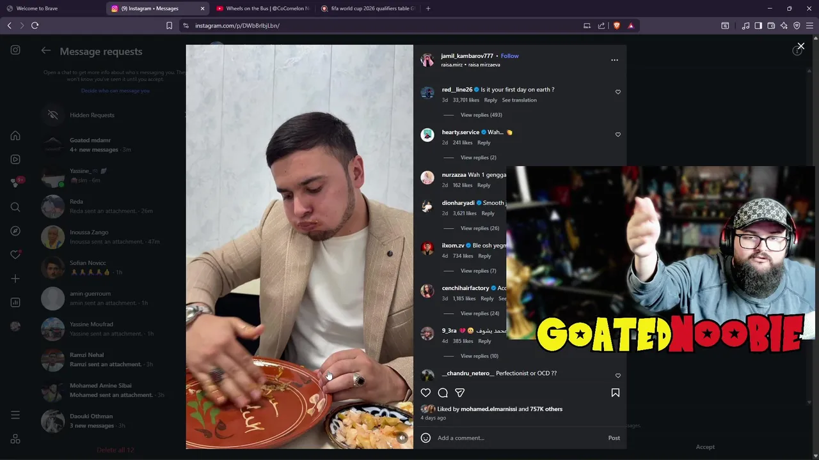
Task: Reload the page with the refresh icon
Action: pos(35,26)
